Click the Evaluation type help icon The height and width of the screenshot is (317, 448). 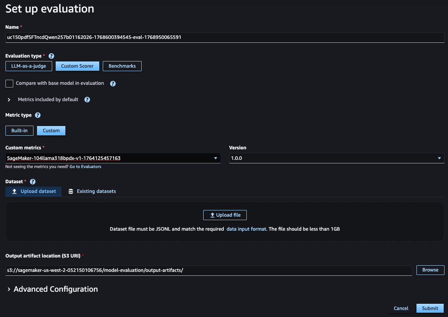[51, 56]
